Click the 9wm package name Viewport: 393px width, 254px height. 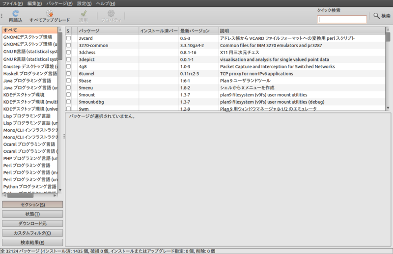coord(84,109)
